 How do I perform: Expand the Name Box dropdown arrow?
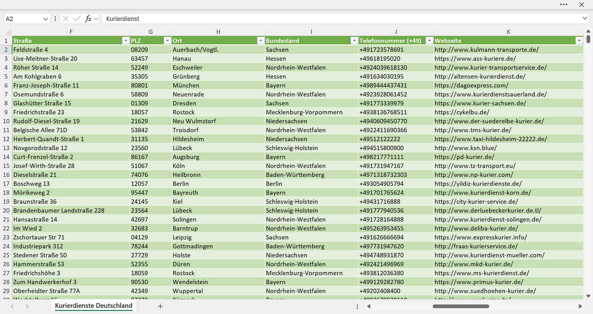tap(45, 19)
